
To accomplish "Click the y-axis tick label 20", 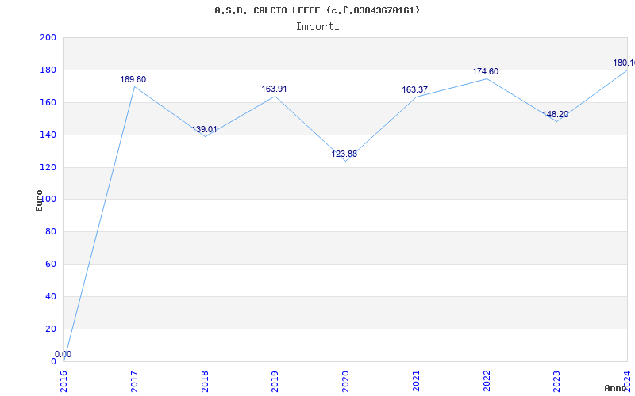I will 51,329.
